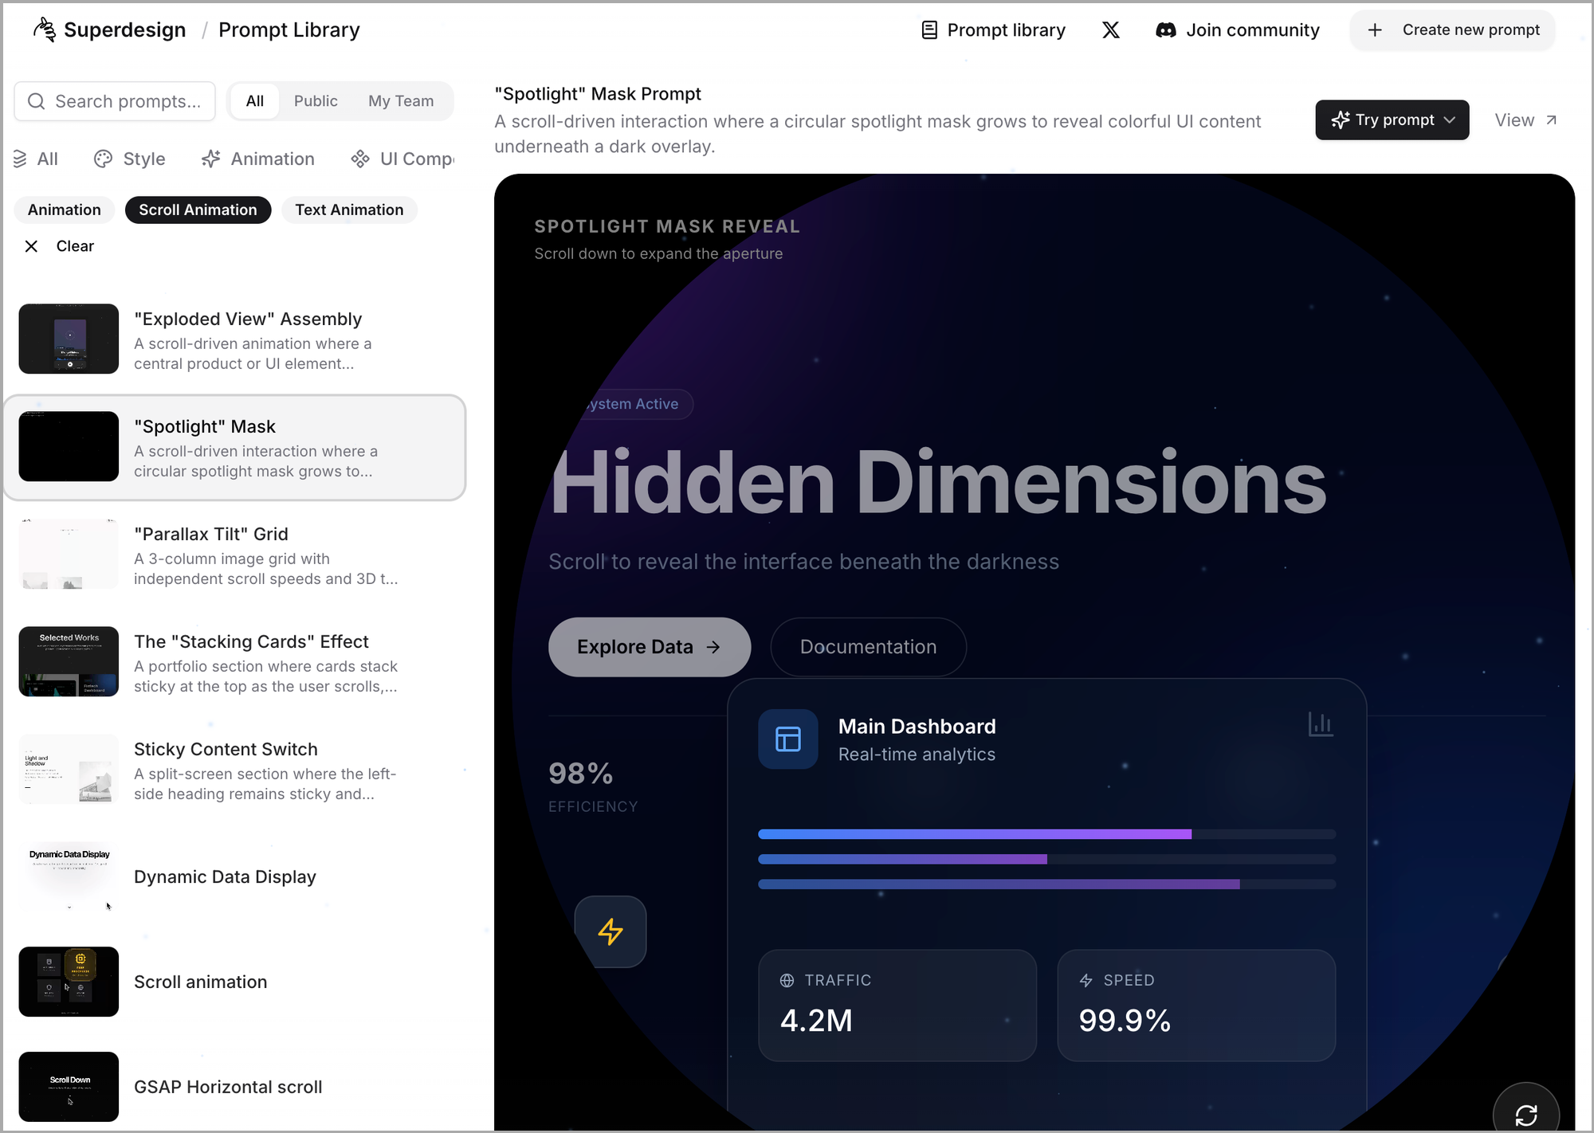This screenshot has height=1133, width=1594.
Task: Click the Main Dashboard layout icon
Action: [787, 739]
